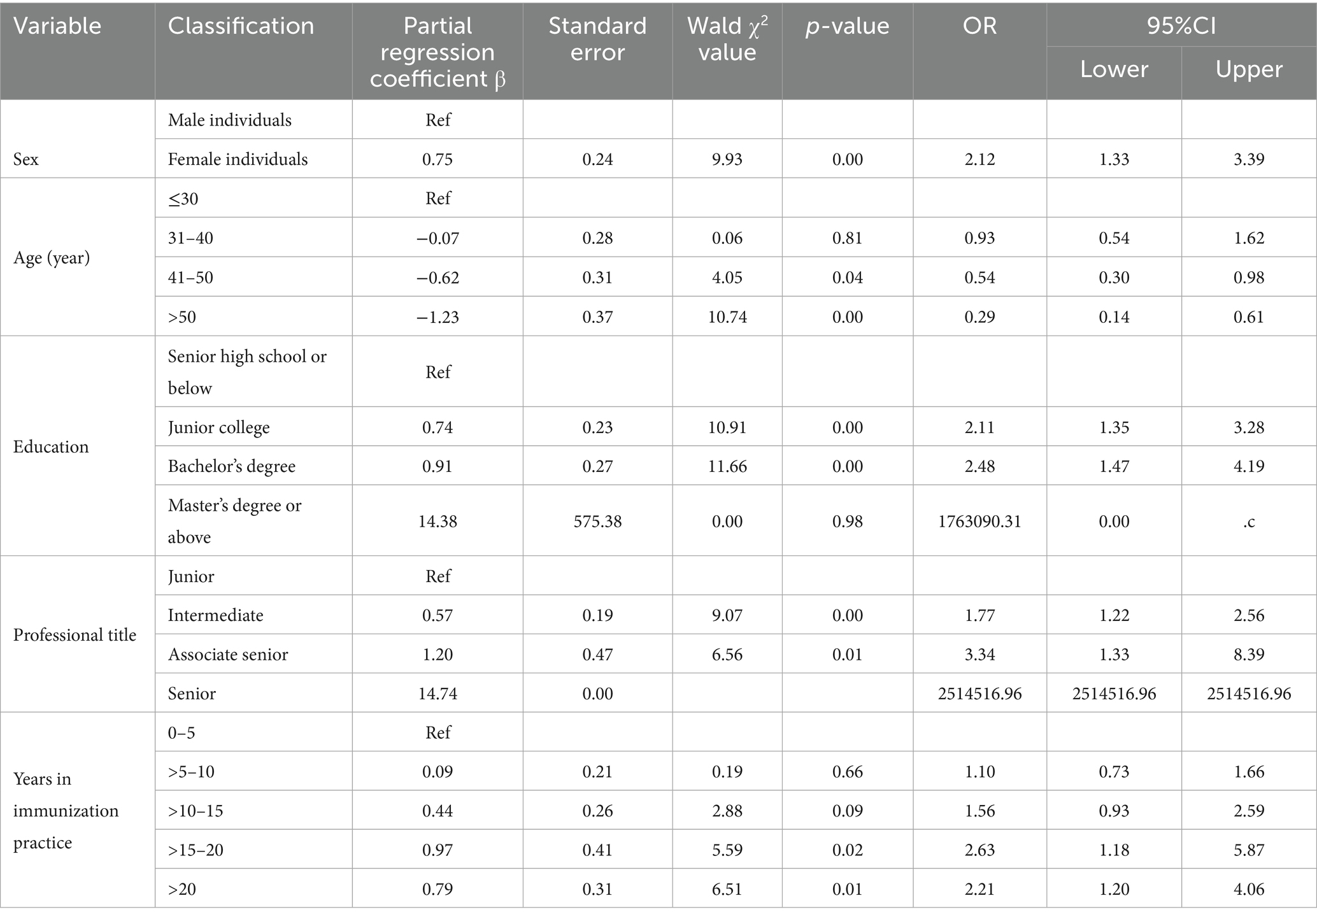Click the "Wald χ² value" header

[x=727, y=39]
